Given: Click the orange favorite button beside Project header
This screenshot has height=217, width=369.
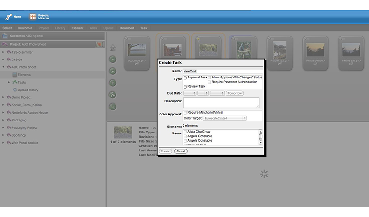Looking at the screenshot, I should tap(99, 44).
